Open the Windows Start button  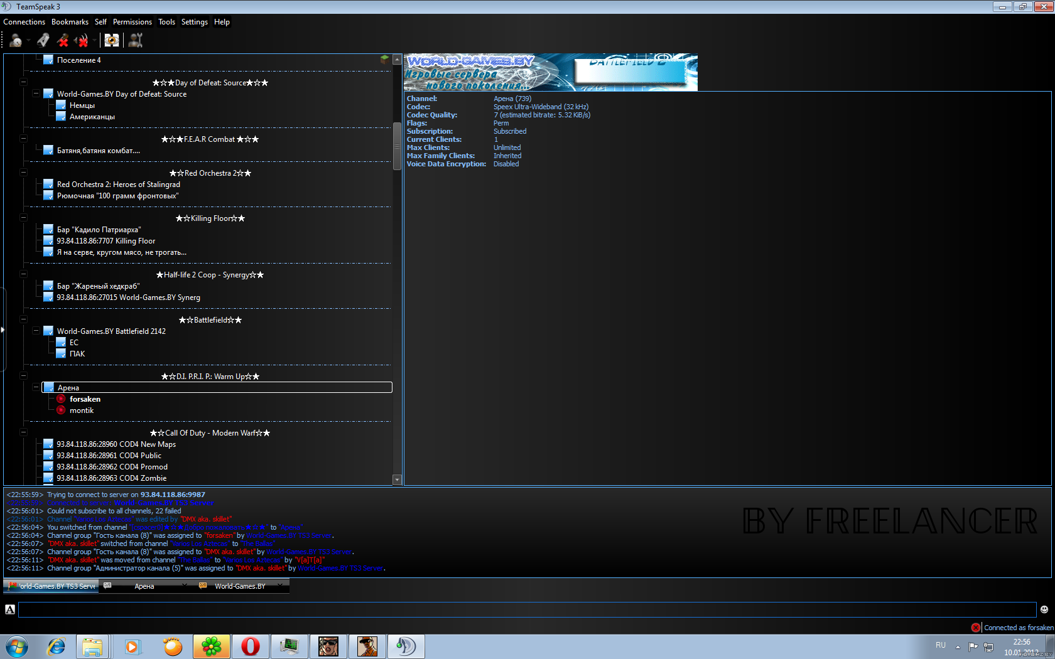click(x=17, y=646)
